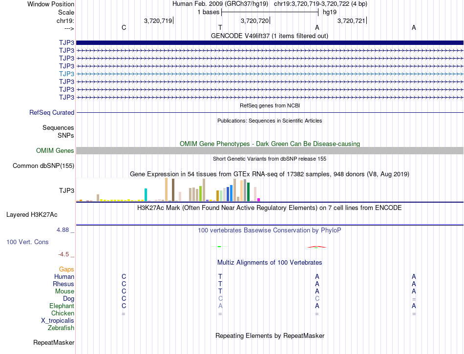Click the gray A in the Elephant alignment row

[220, 306]
